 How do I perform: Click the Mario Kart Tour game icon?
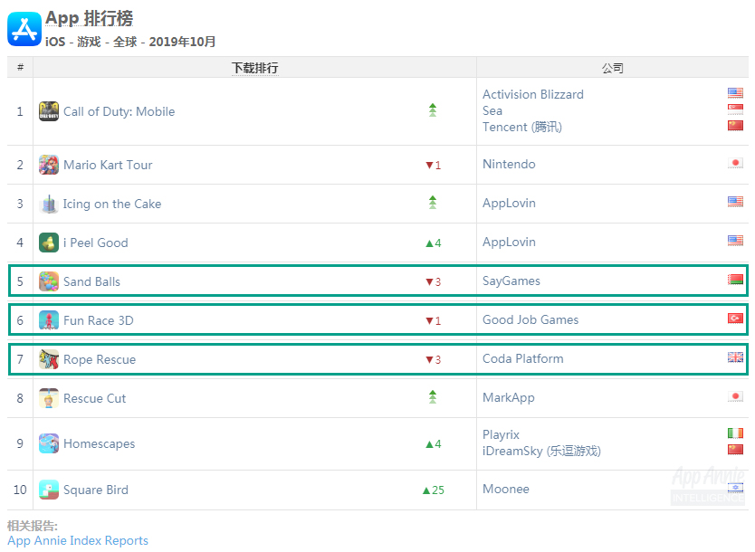click(x=49, y=165)
